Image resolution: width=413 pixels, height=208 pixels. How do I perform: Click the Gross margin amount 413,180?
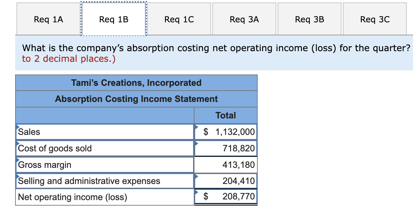click(x=226, y=165)
